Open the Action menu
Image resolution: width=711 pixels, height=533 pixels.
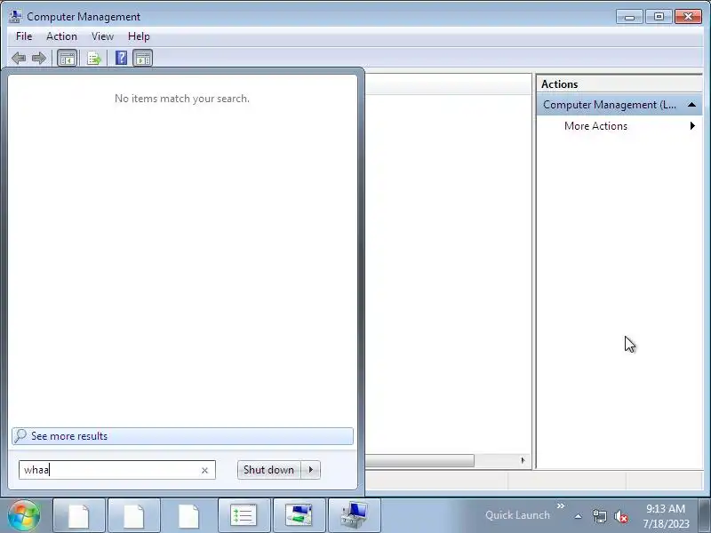coord(61,36)
